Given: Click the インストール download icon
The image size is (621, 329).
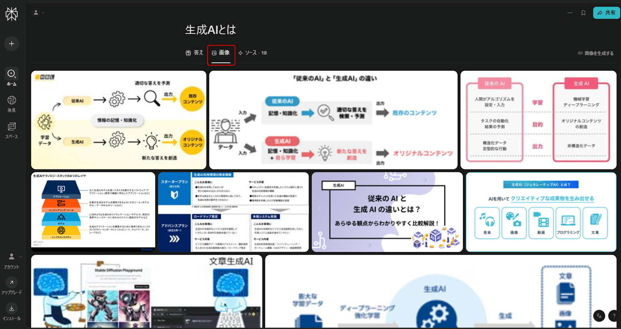Looking at the screenshot, I should pyautogui.click(x=12, y=308).
